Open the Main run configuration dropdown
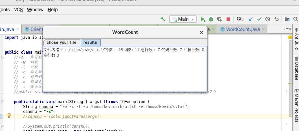Screen dimensions: 299x131 click(x=183, y=19)
